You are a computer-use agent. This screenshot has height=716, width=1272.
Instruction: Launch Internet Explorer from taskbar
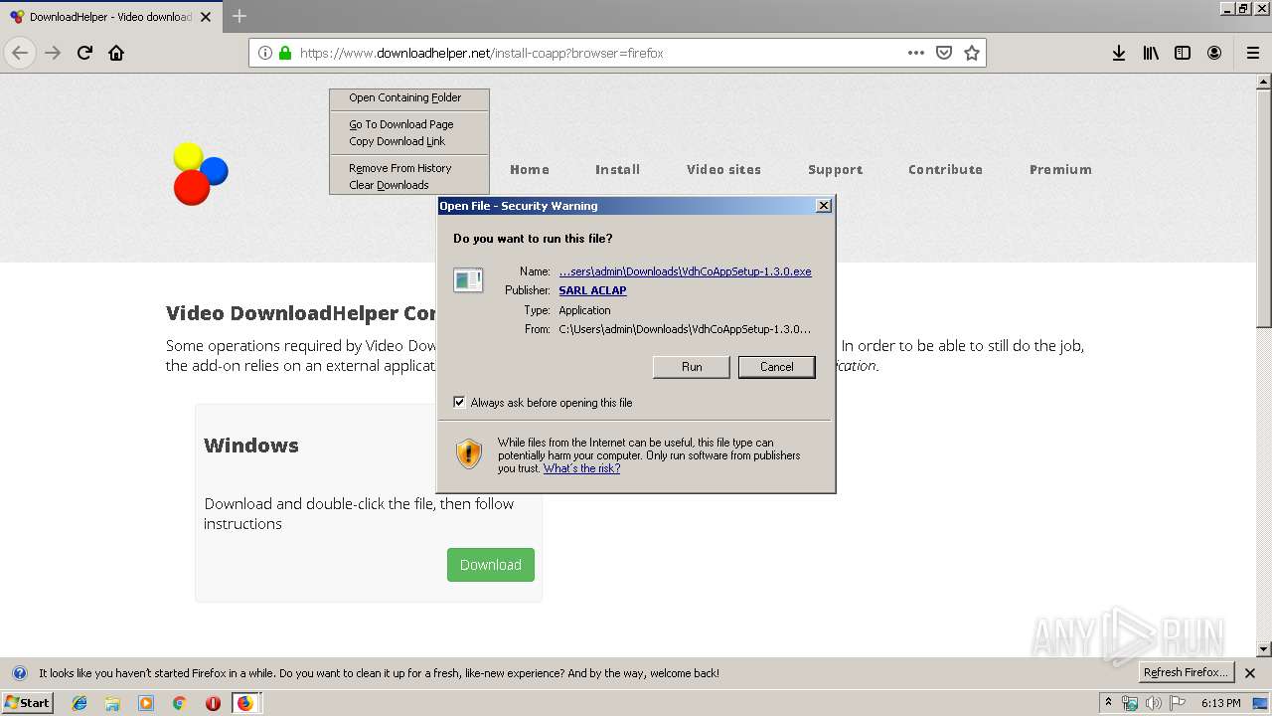point(79,703)
